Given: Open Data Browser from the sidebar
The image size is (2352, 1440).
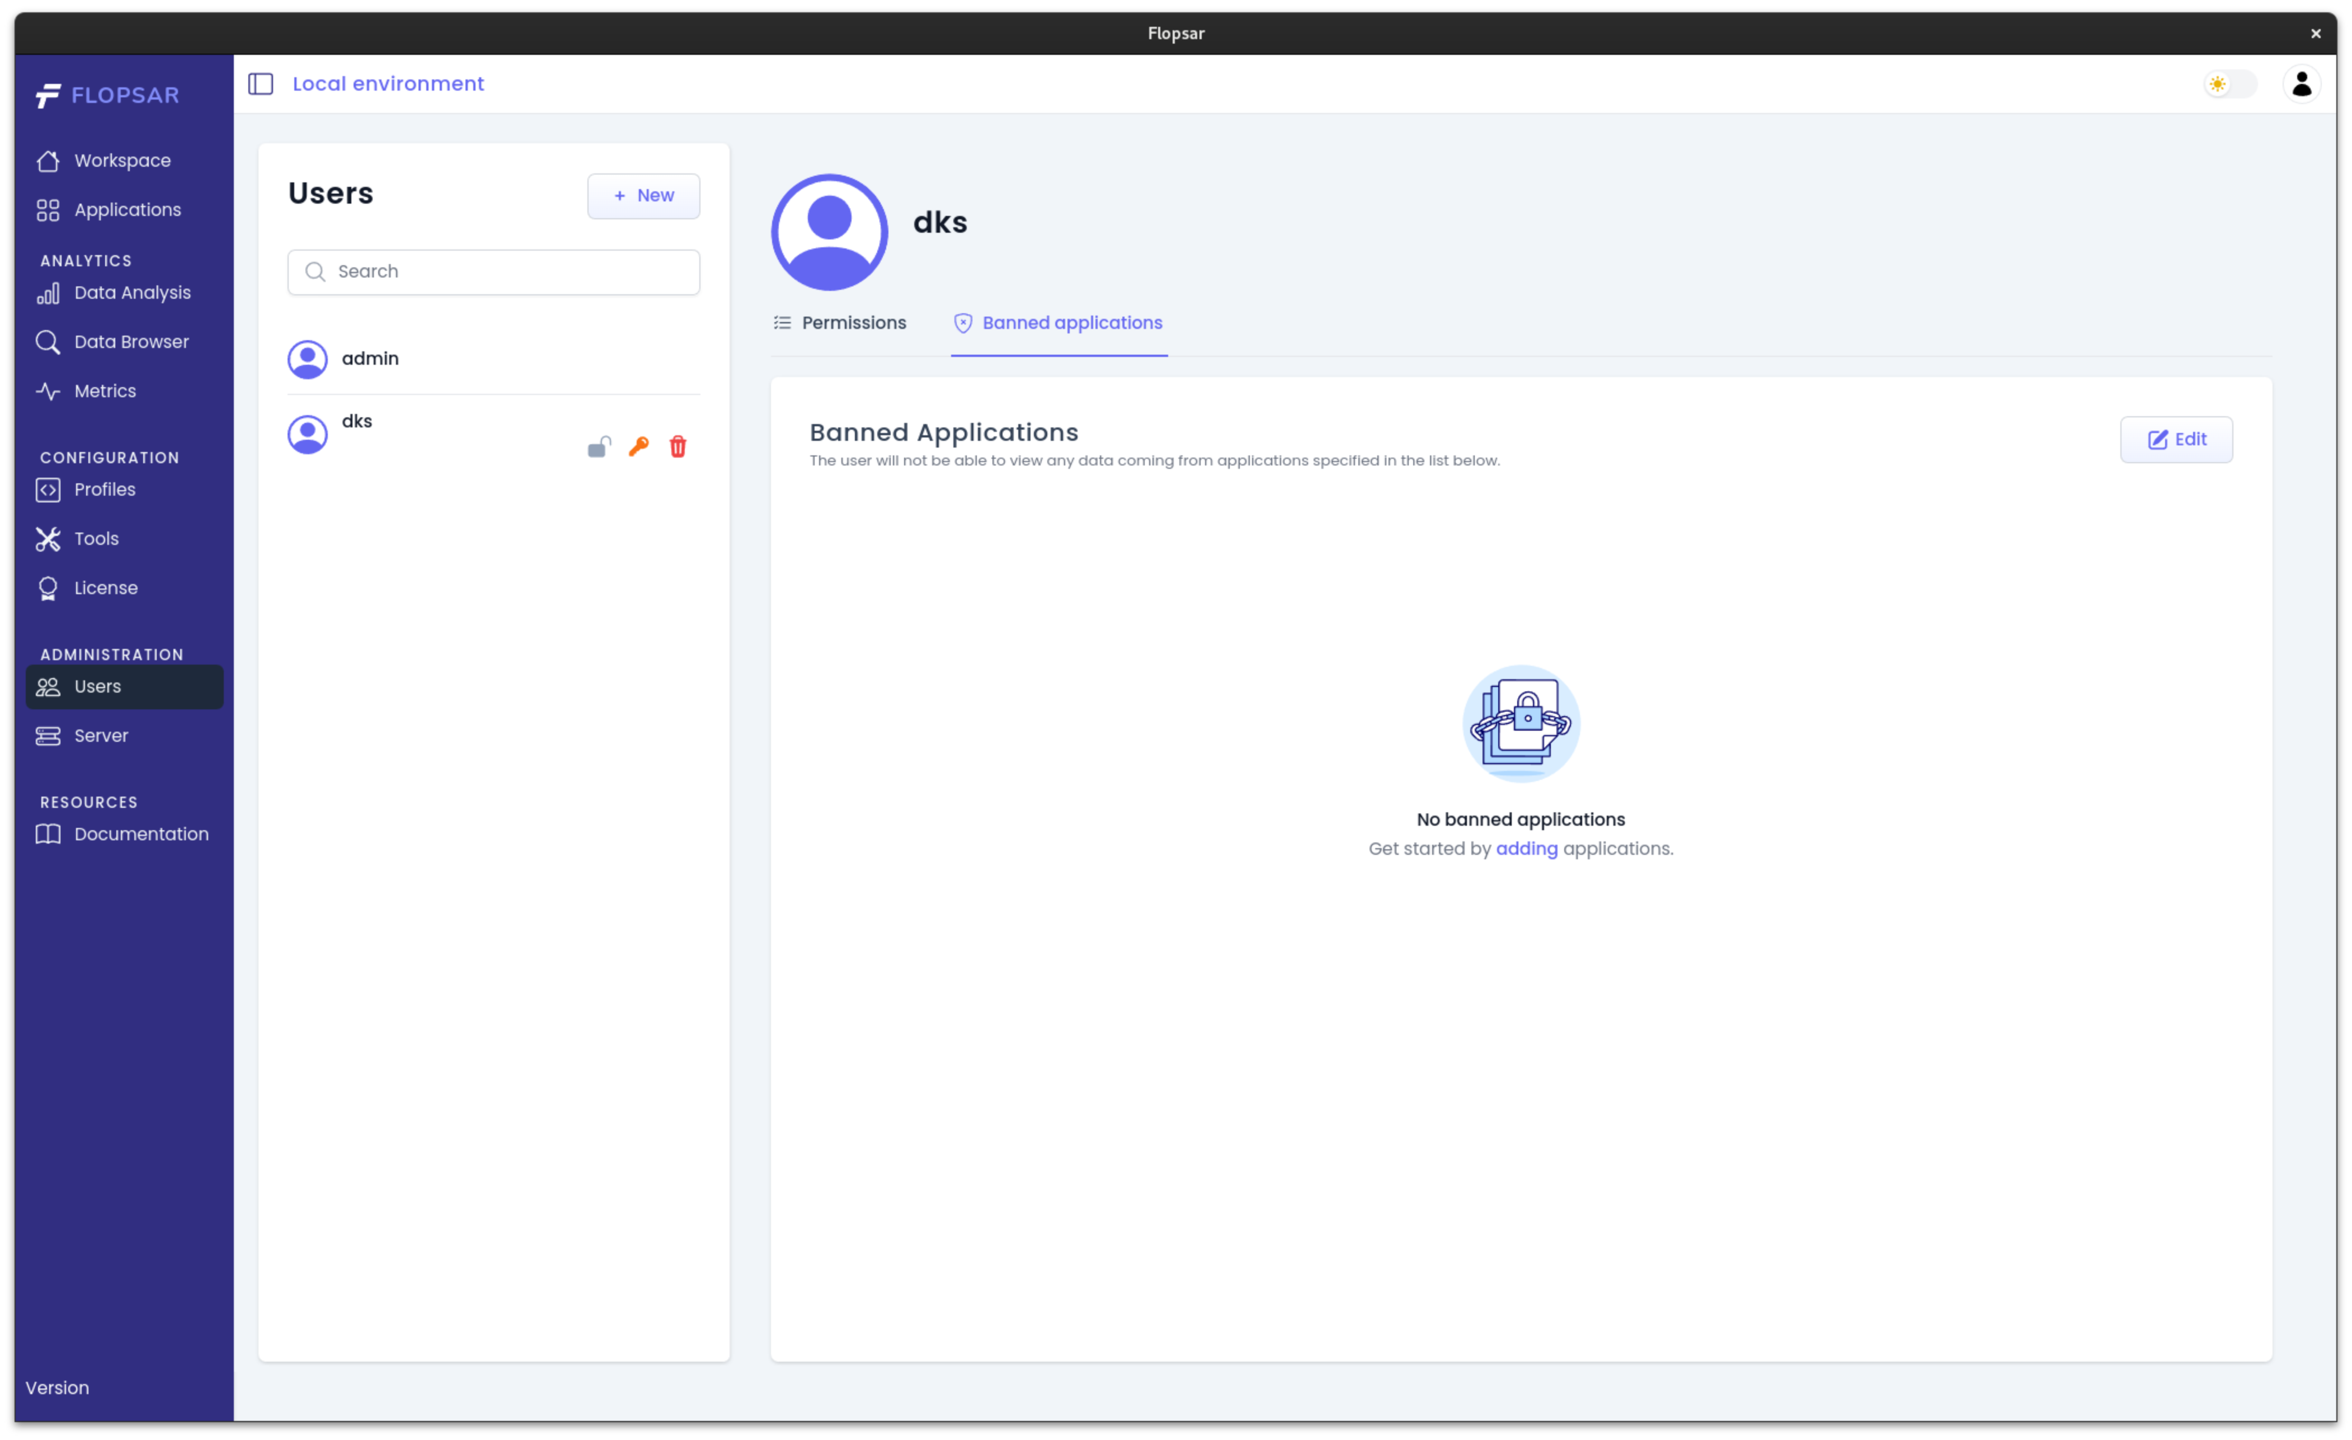Looking at the screenshot, I should pos(131,342).
